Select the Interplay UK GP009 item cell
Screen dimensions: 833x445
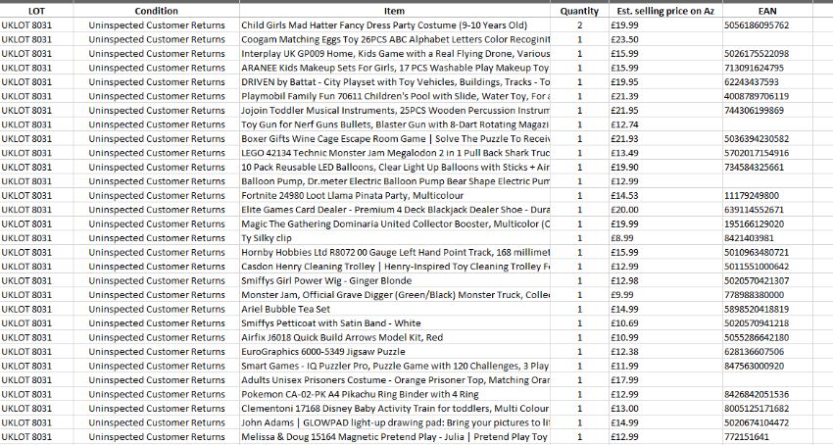click(x=395, y=54)
